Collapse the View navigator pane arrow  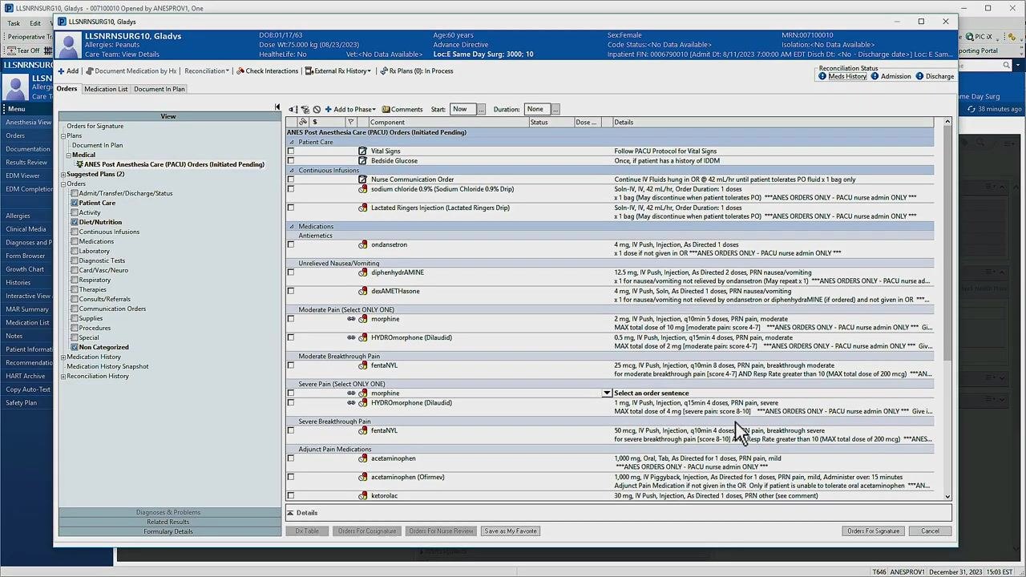click(x=277, y=107)
